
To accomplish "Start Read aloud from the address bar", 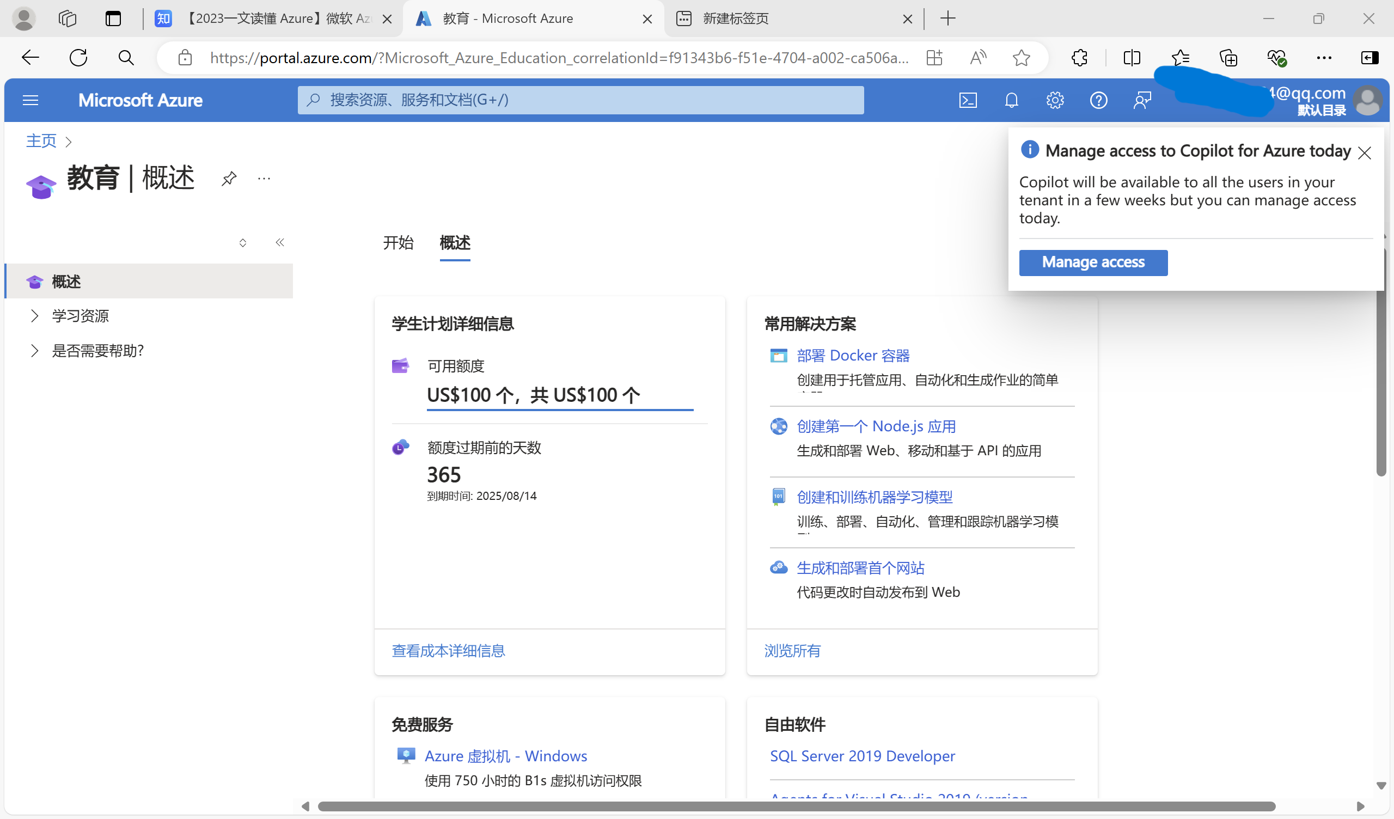I will (978, 58).
